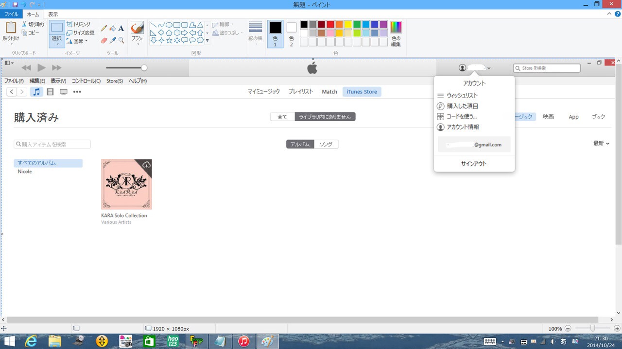Click the iTunes fast-forward button
The image size is (622, 349).
point(57,68)
